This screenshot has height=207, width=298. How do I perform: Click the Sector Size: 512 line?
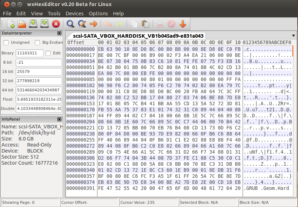tap(20, 157)
